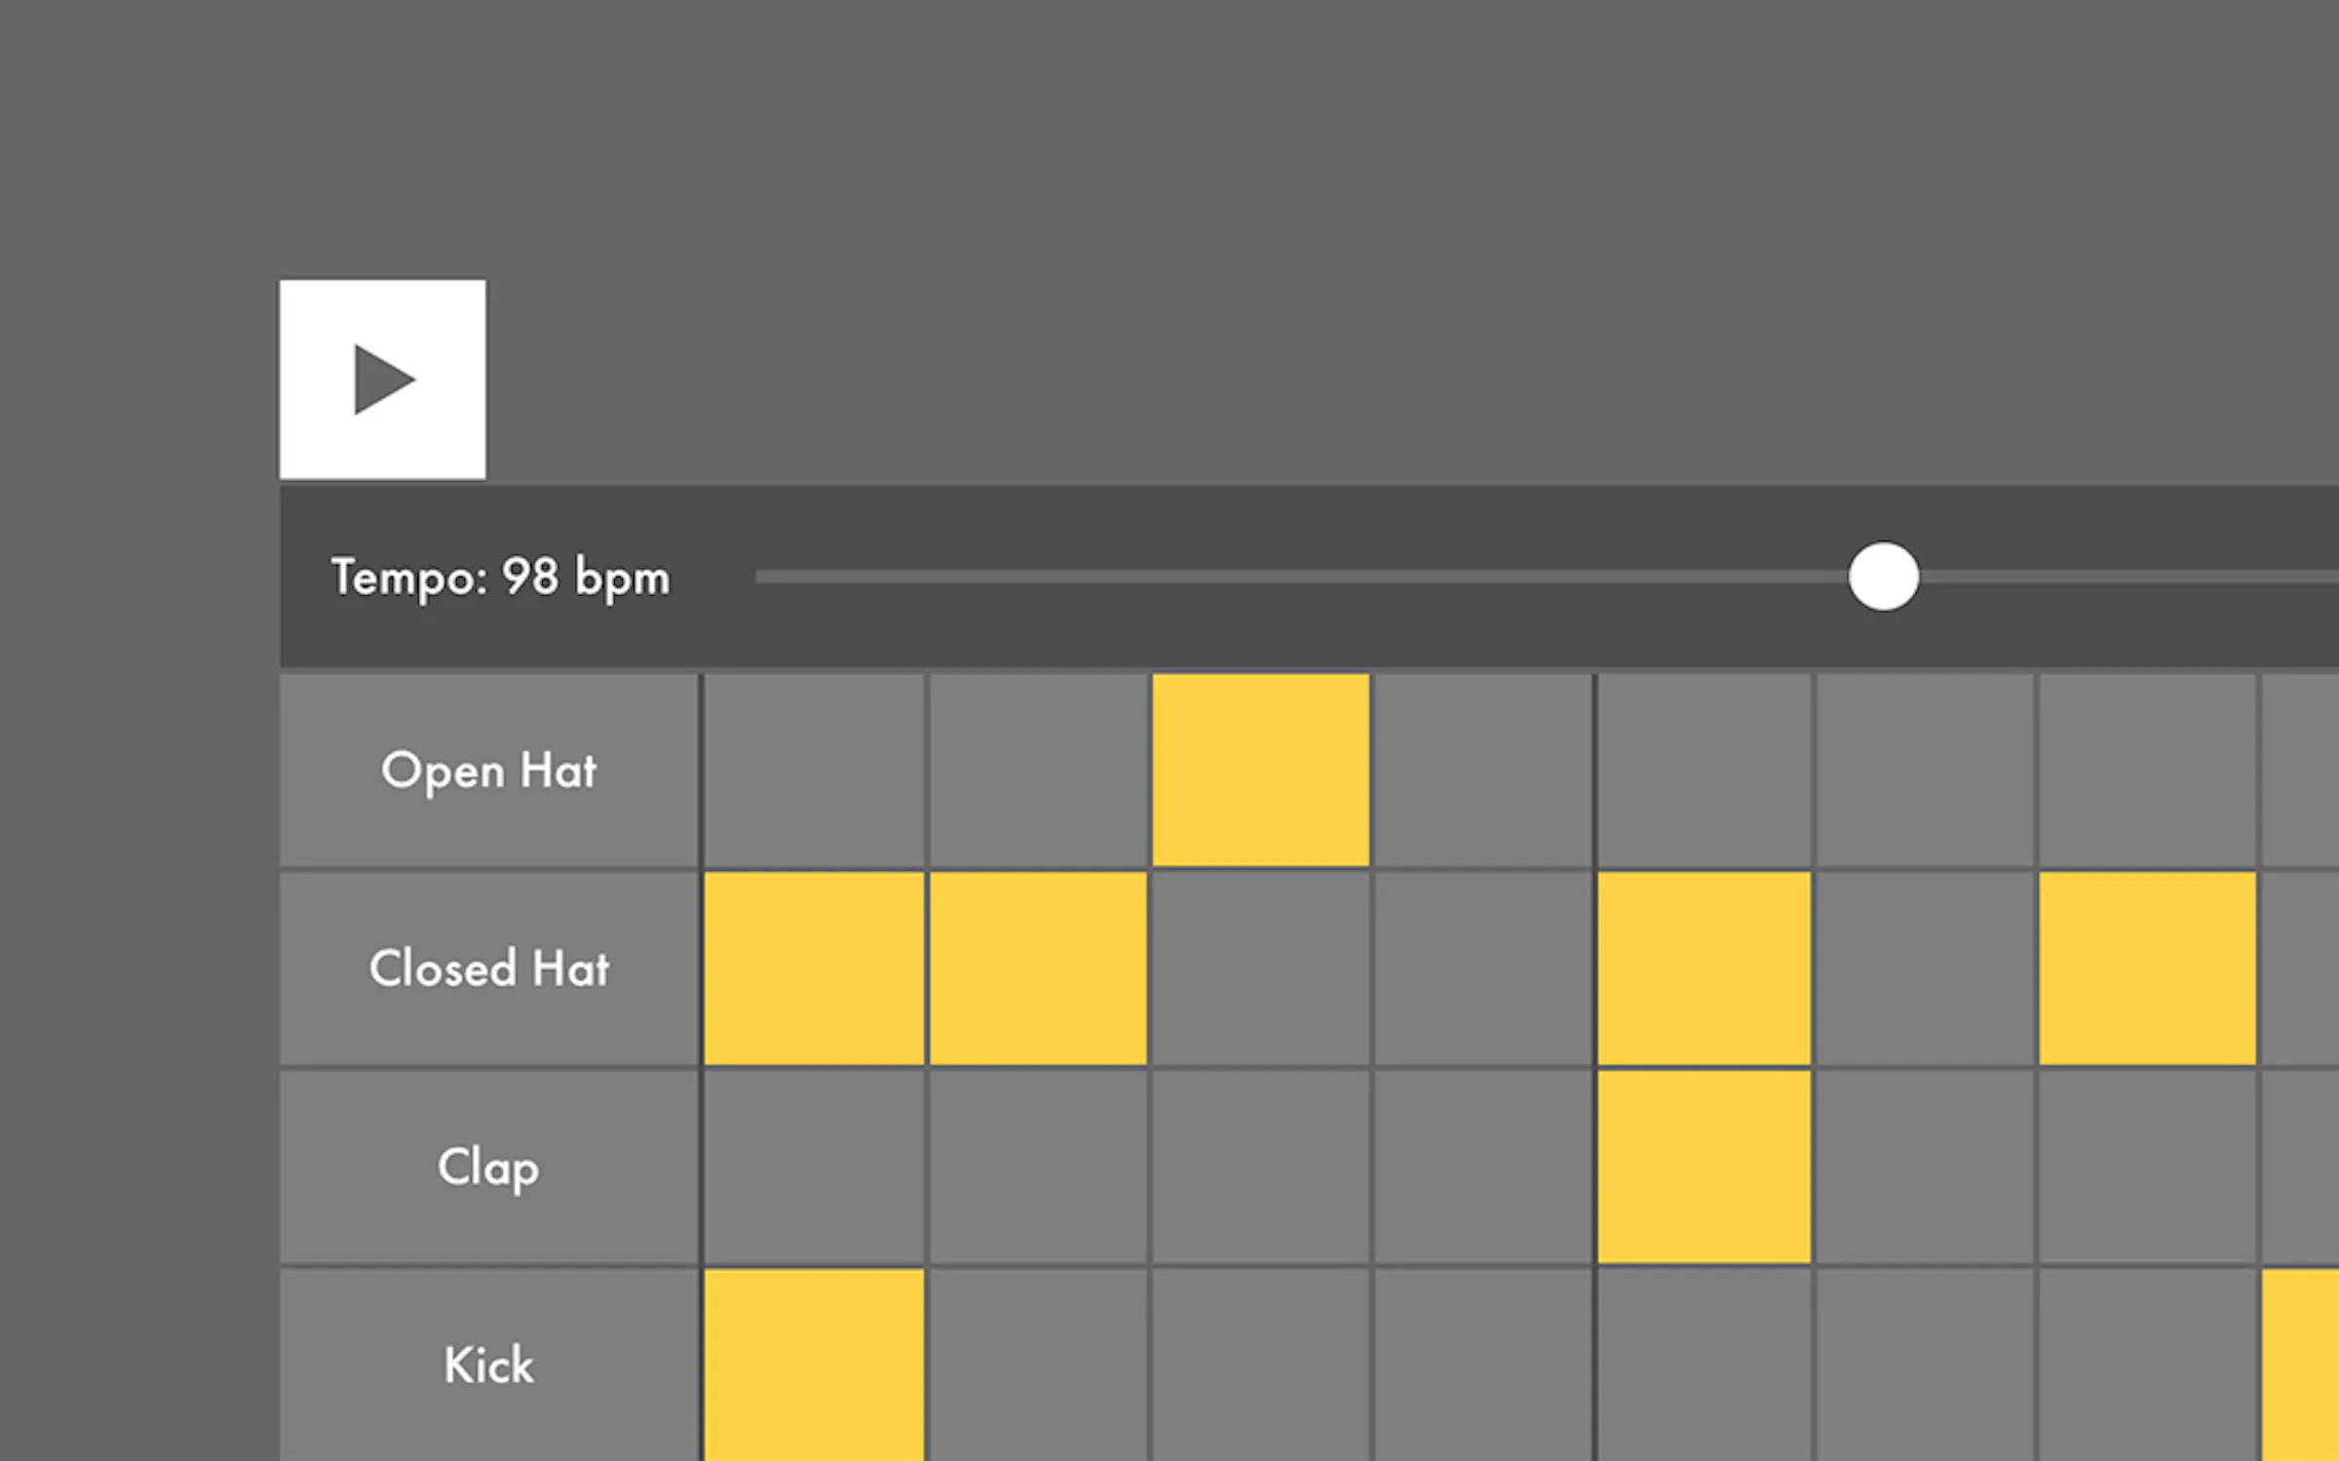Click the tempo track left of the handle
This screenshot has width=2339, height=1461.
[1267, 576]
